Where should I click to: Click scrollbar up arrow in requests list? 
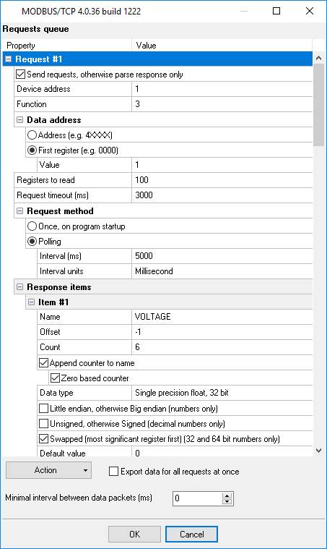tap(318, 58)
